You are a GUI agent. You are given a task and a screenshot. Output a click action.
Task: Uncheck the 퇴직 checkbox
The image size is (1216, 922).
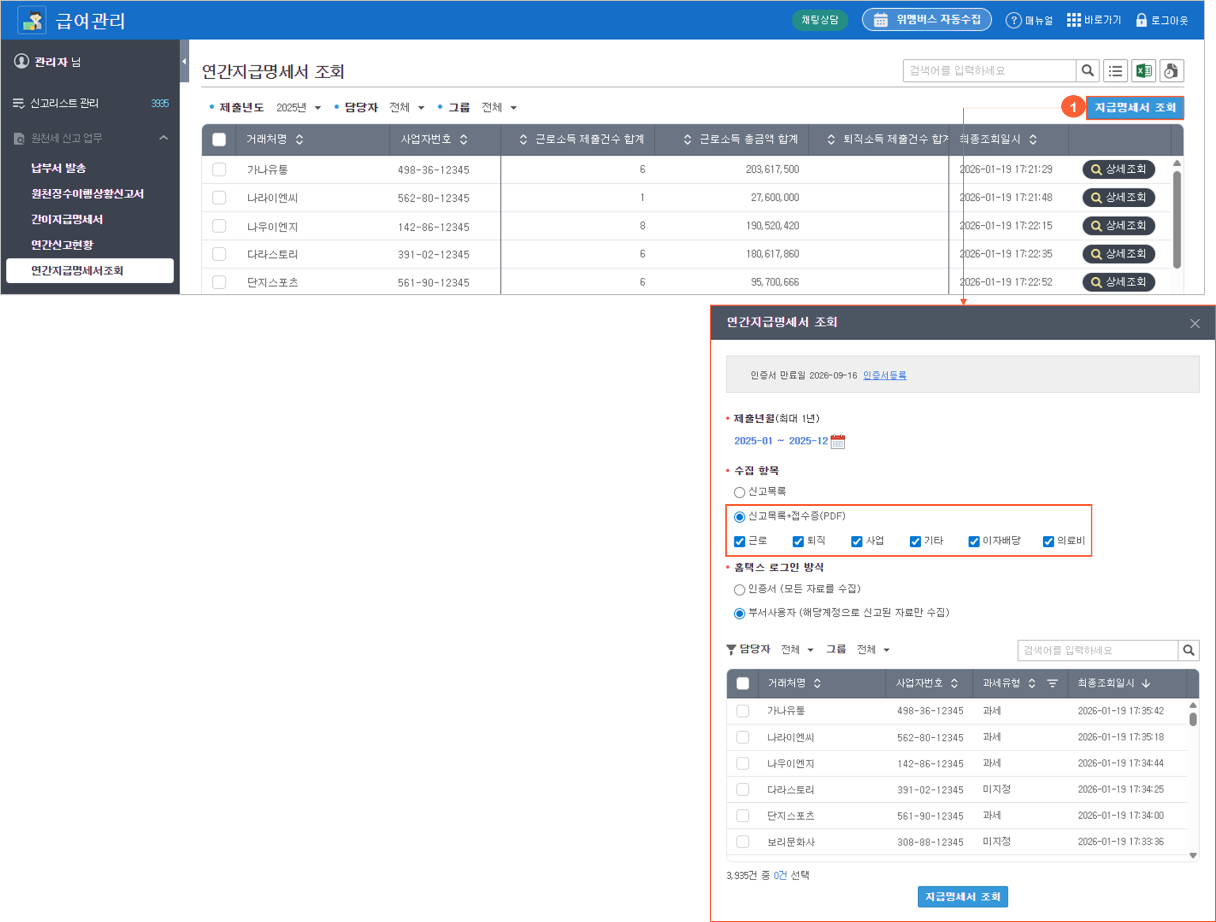click(798, 541)
